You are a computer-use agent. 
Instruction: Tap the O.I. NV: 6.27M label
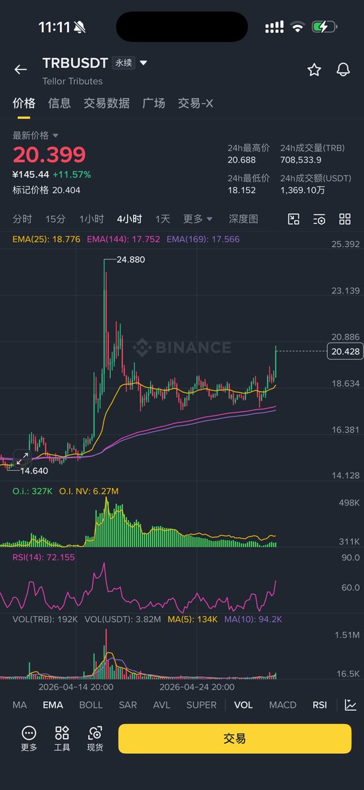[89, 491]
